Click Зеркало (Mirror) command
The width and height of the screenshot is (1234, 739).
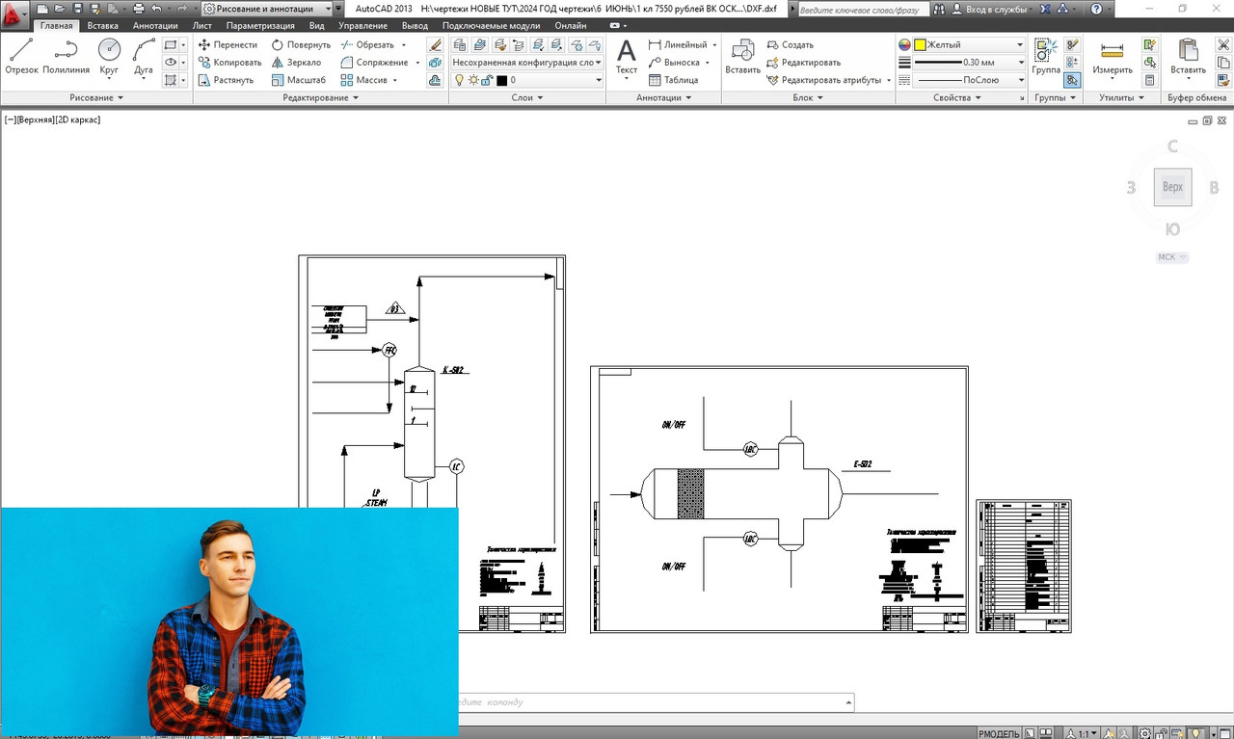pyautogui.click(x=296, y=63)
